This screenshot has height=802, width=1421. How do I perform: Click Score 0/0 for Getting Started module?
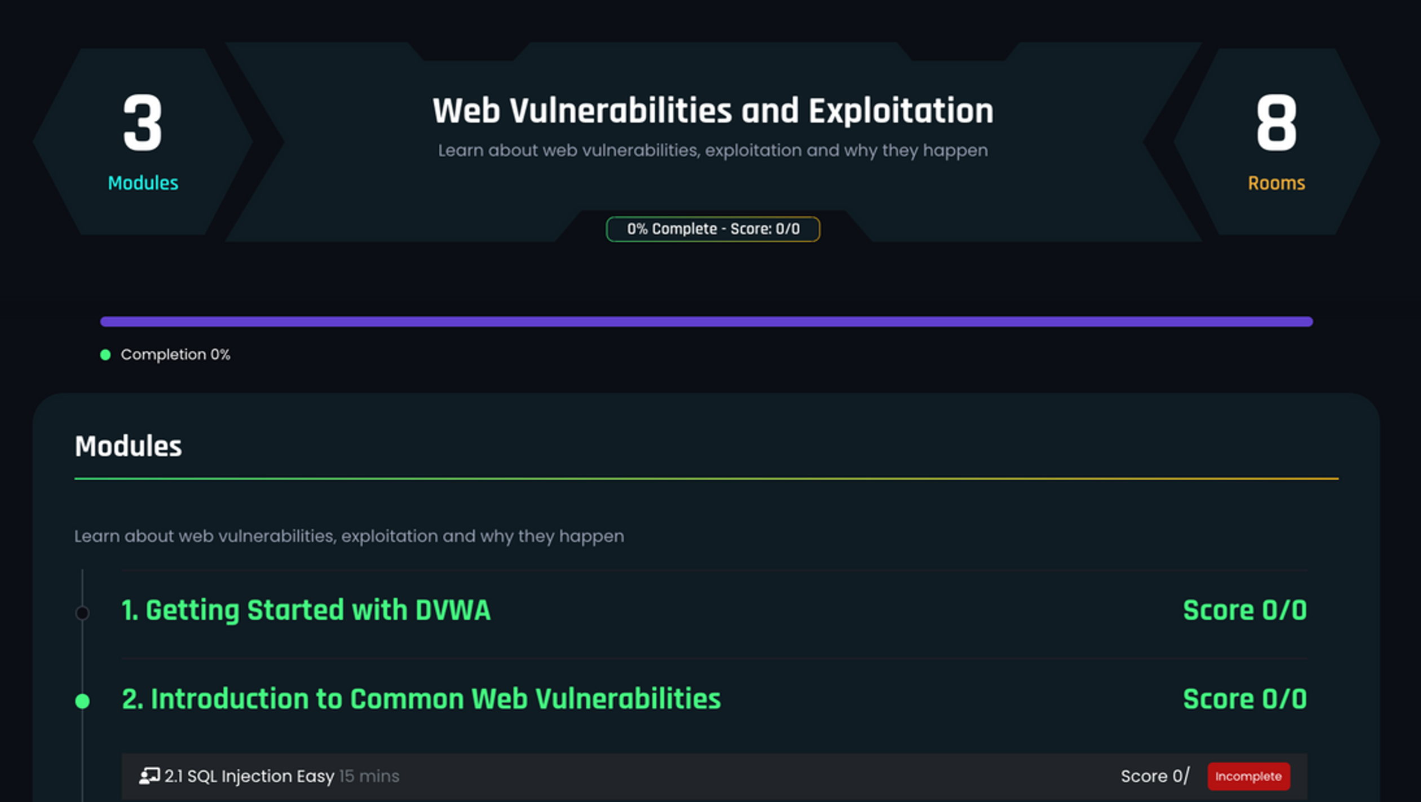coord(1245,610)
